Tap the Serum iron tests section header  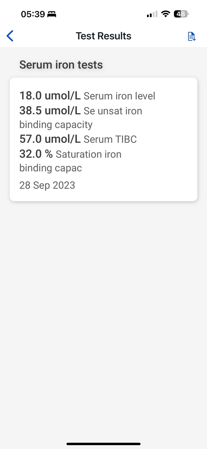pos(61,65)
